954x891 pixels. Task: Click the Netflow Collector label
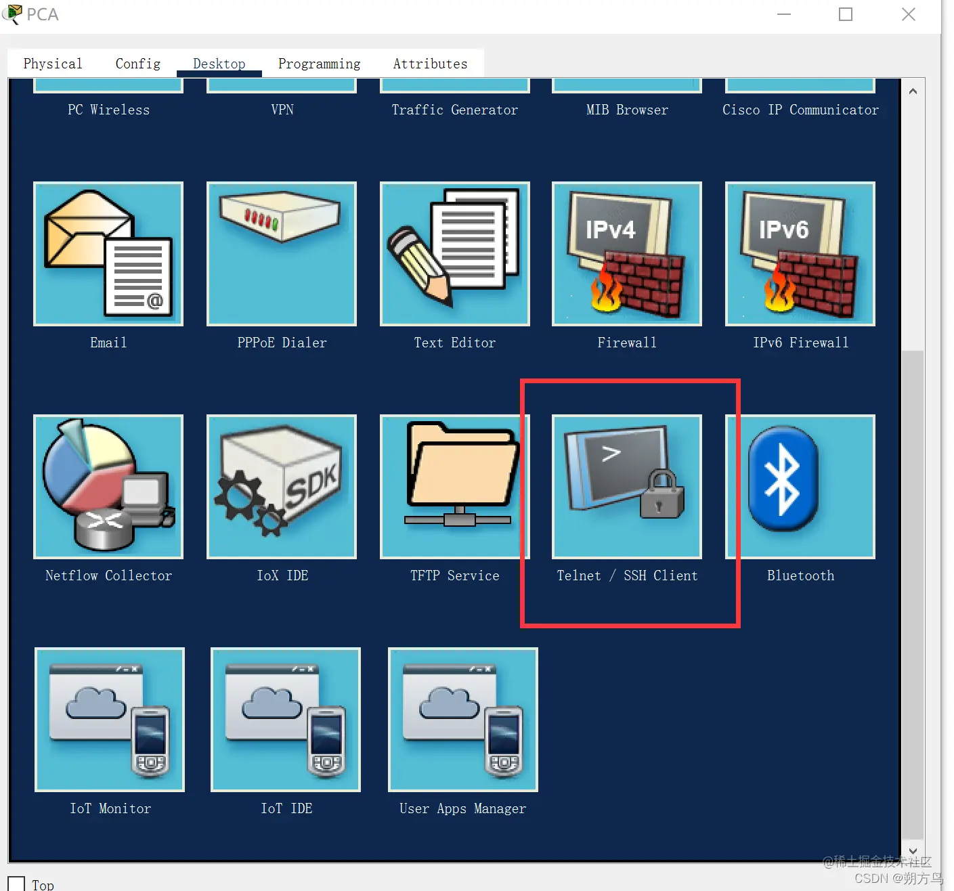[108, 575]
